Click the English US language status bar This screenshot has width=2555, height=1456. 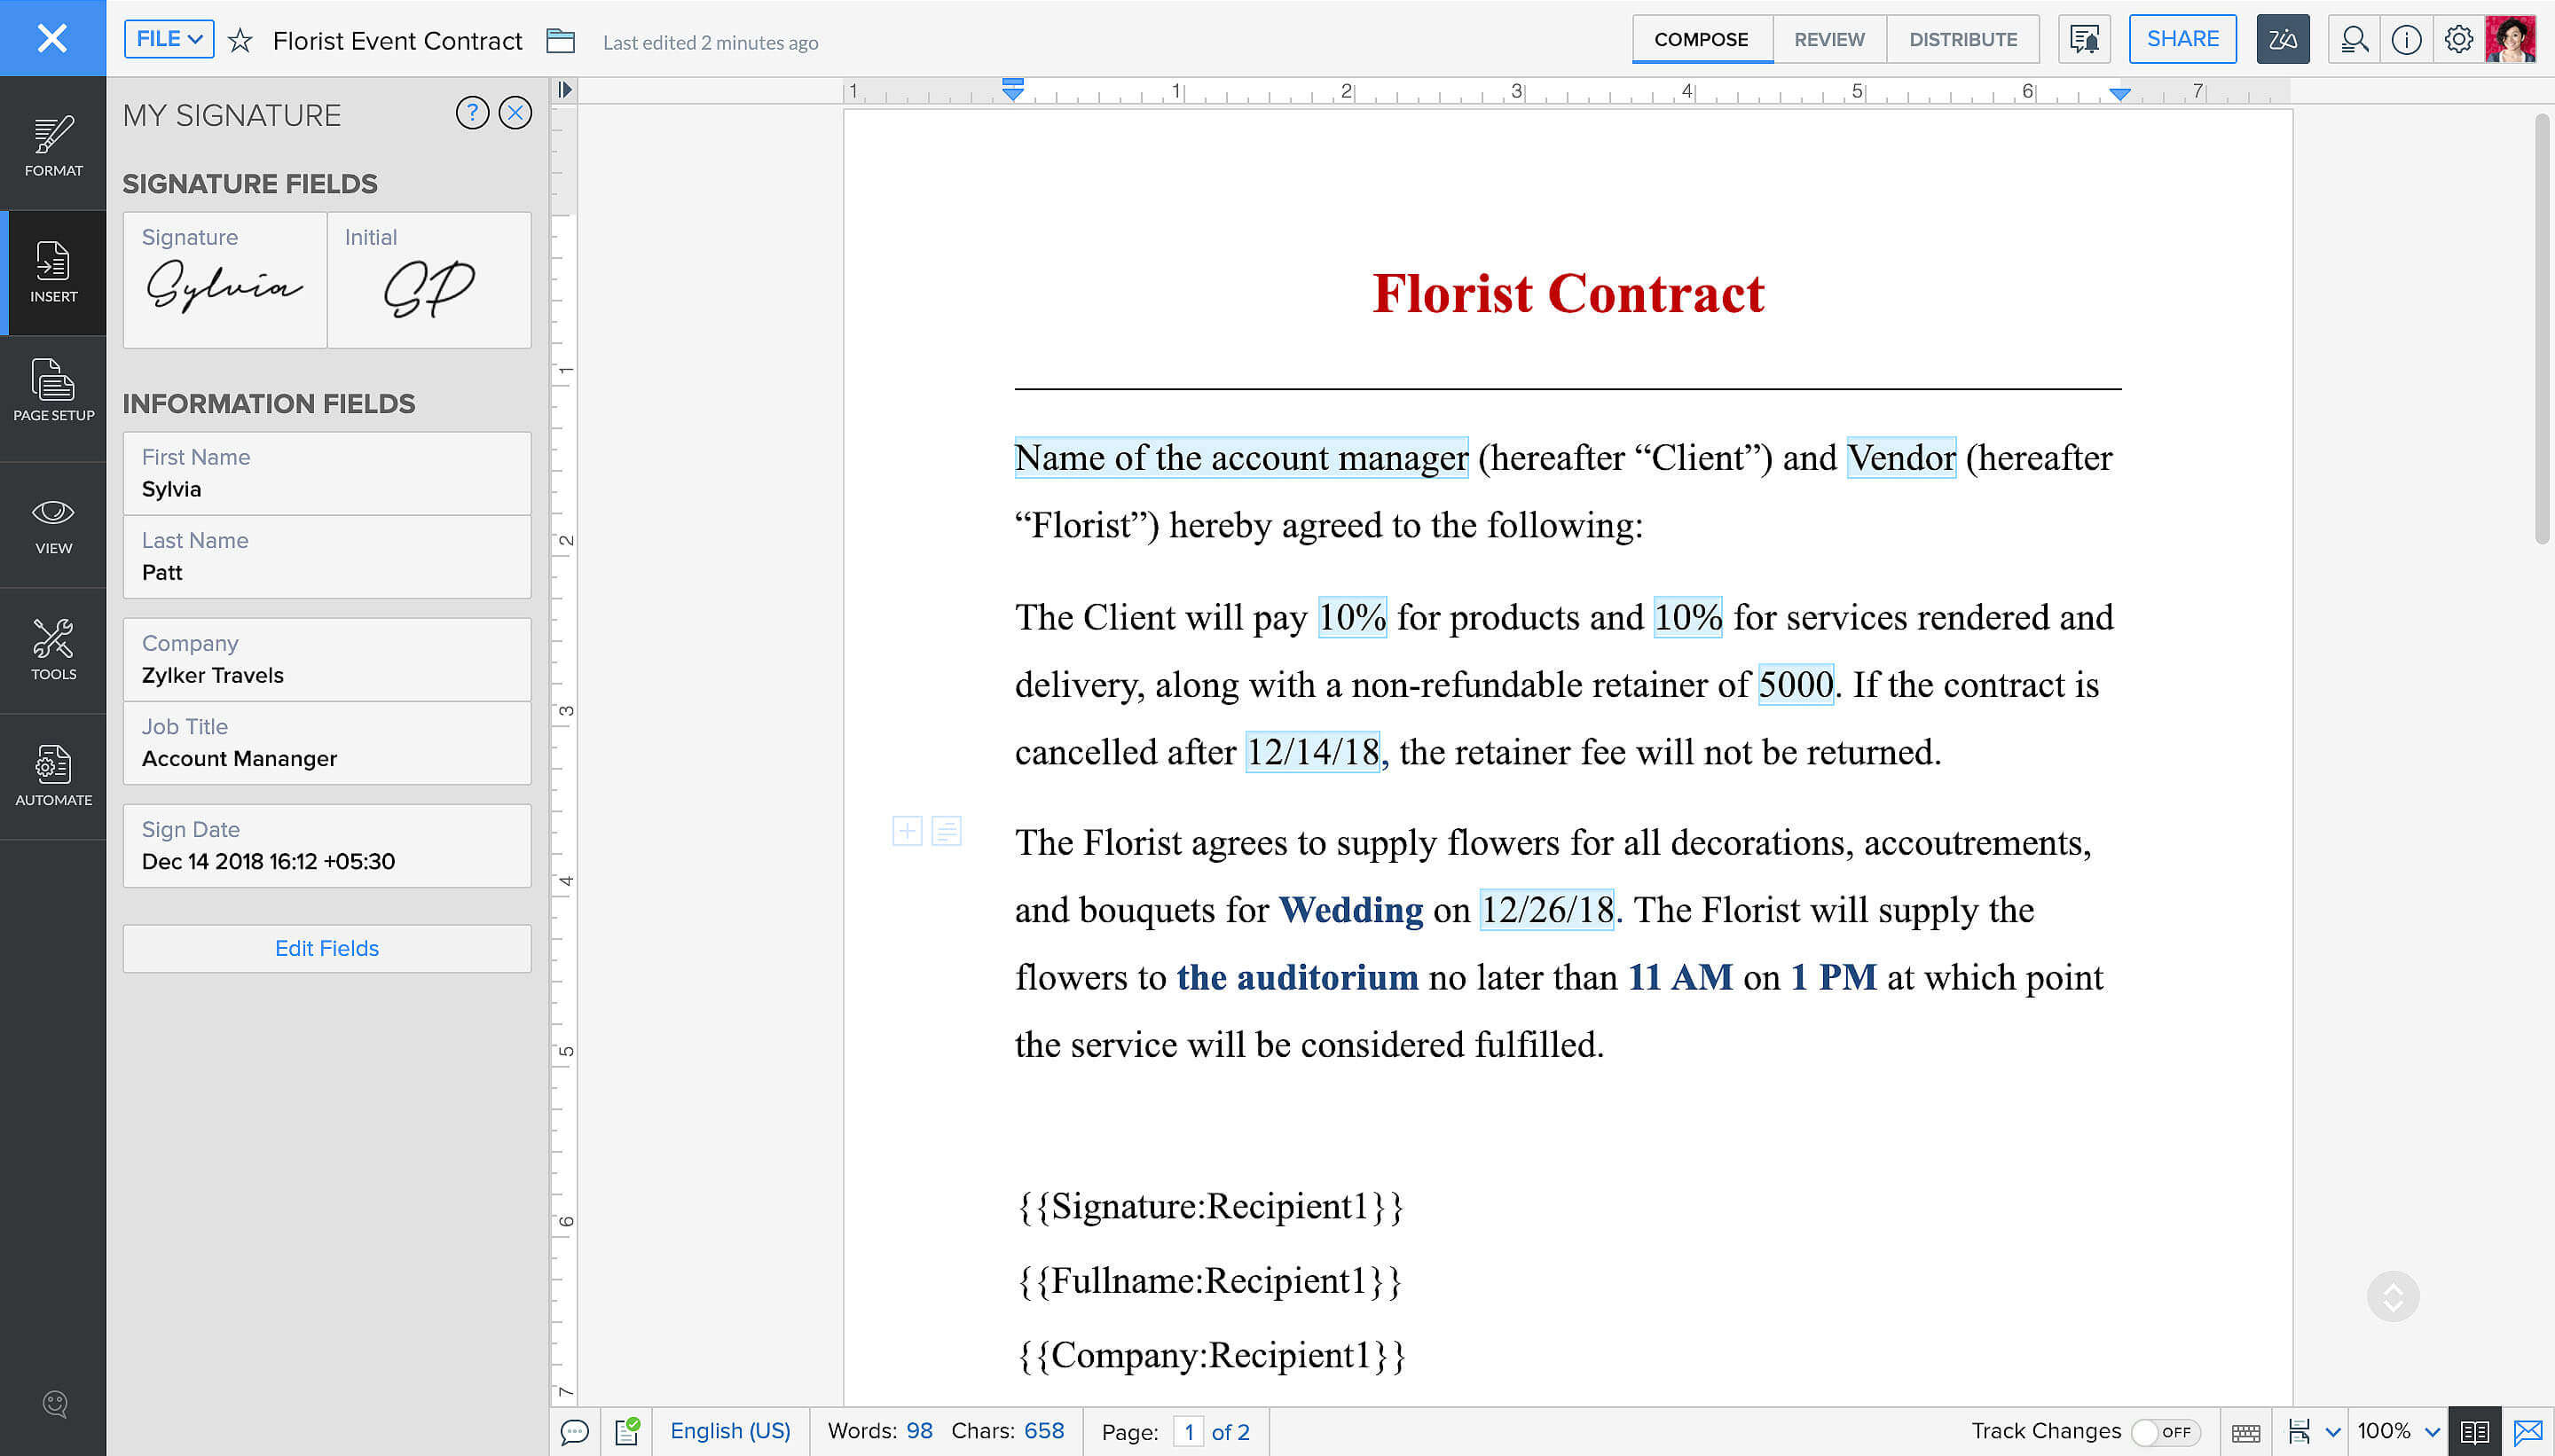click(730, 1431)
